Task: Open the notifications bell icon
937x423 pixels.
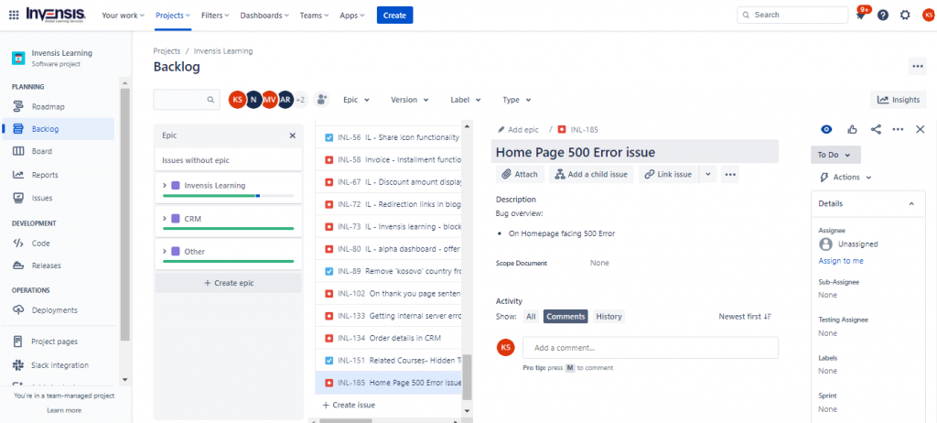Action: [860, 16]
